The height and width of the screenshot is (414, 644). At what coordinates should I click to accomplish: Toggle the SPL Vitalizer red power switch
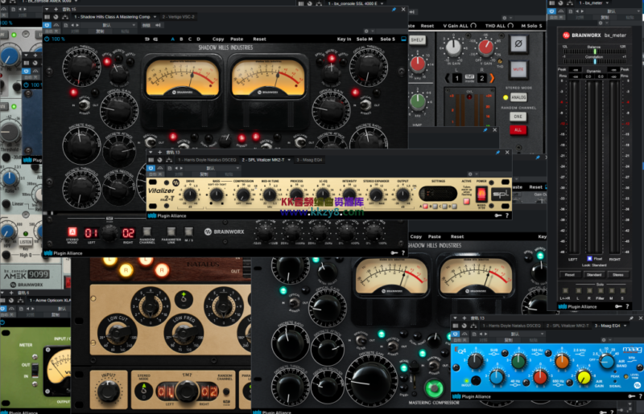[481, 194]
